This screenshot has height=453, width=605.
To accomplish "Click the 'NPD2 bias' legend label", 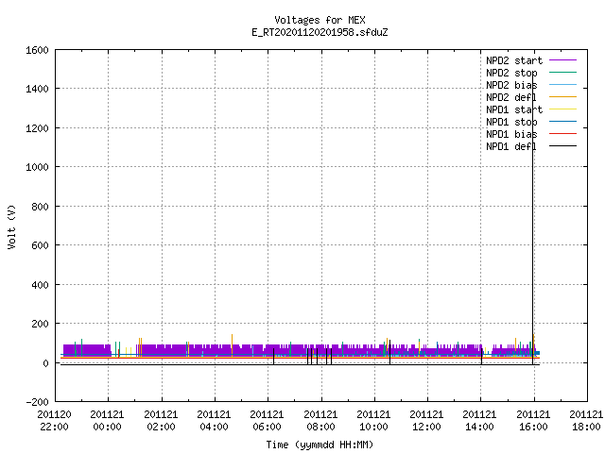I will (x=511, y=85).
